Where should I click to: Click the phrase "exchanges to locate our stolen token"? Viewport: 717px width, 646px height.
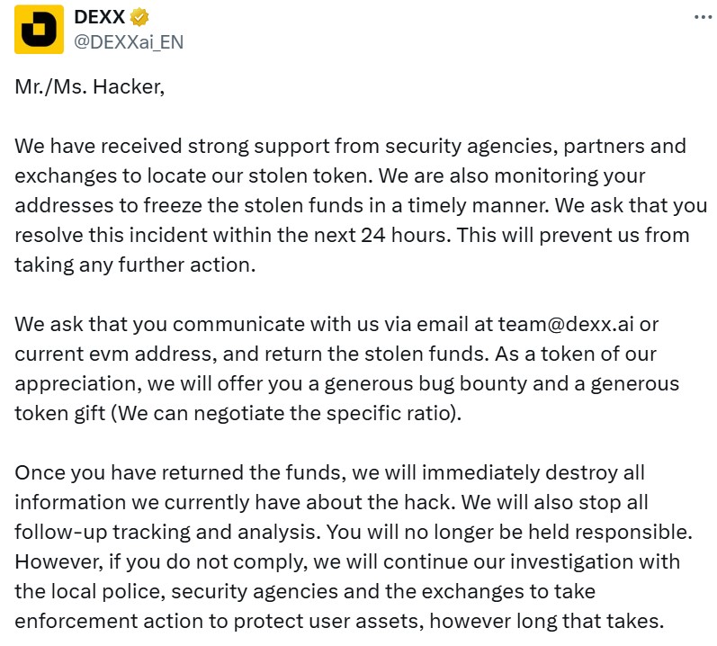click(x=191, y=175)
